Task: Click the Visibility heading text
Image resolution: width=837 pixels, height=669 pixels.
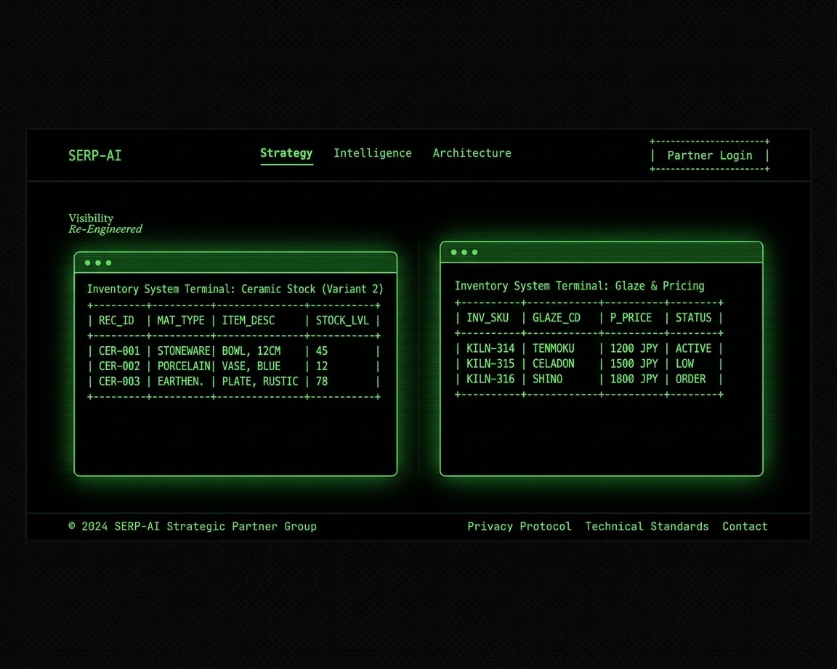Action: [91, 218]
